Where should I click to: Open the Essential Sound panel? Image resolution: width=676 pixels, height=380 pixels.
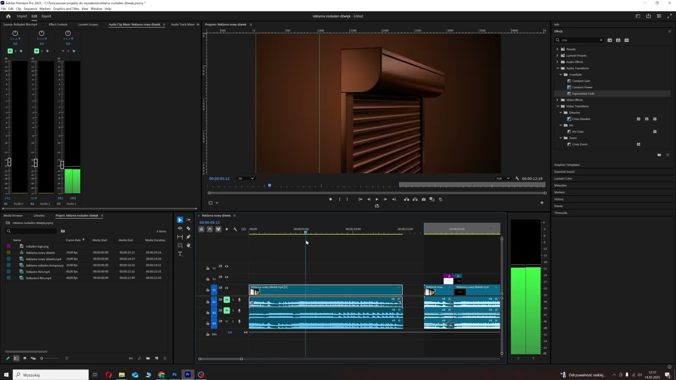[564, 172]
